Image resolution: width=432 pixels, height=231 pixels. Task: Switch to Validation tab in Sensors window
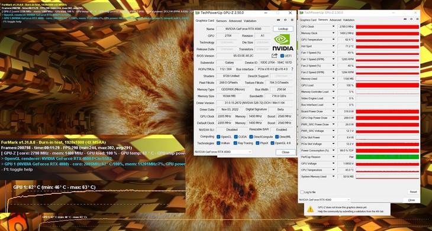(349, 20)
